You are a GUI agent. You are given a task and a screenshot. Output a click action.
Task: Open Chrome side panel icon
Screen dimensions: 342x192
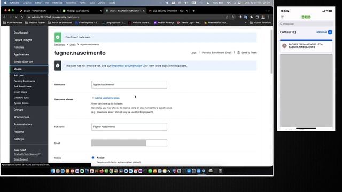pos(257,17)
